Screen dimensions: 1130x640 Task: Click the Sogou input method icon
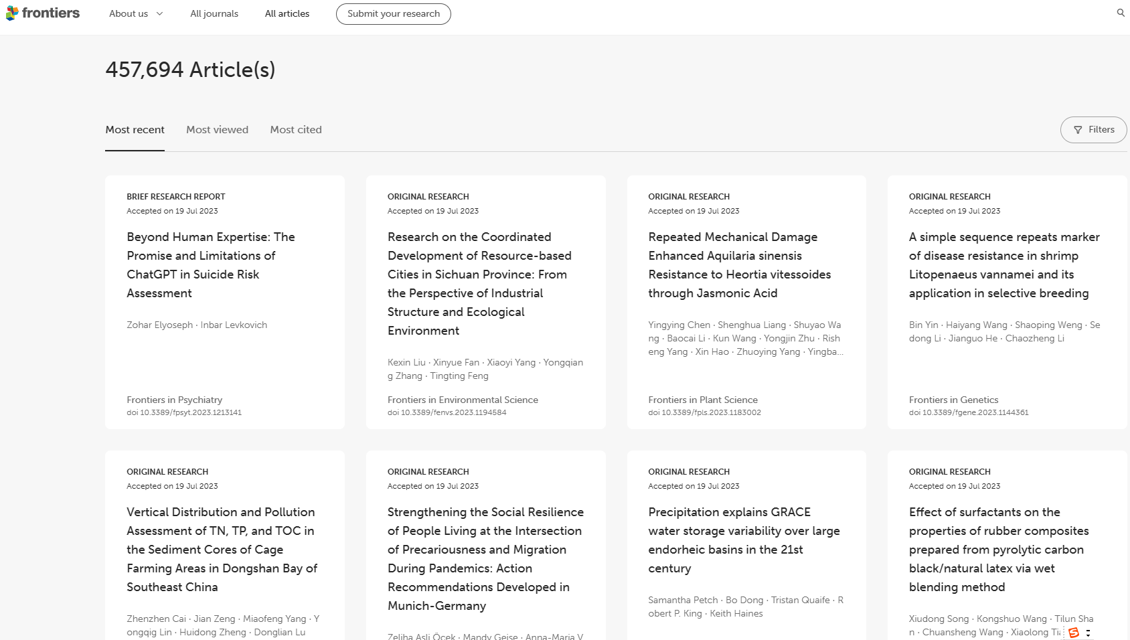(x=1074, y=633)
